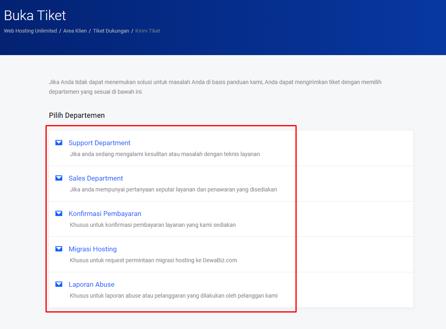The width and height of the screenshot is (446, 329).
Task: Click the description about laporan abuse atau pelanggaran
Action: pos(173,296)
